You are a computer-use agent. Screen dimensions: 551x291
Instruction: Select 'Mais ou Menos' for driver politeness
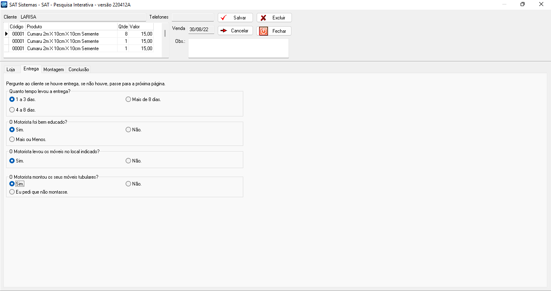point(12,139)
